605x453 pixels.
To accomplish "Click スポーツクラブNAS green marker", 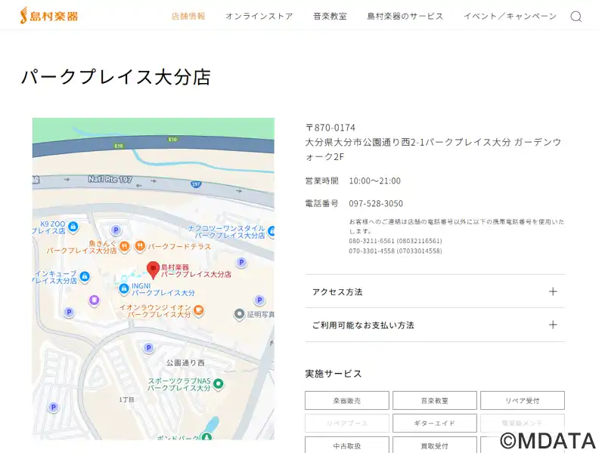I will [219, 384].
